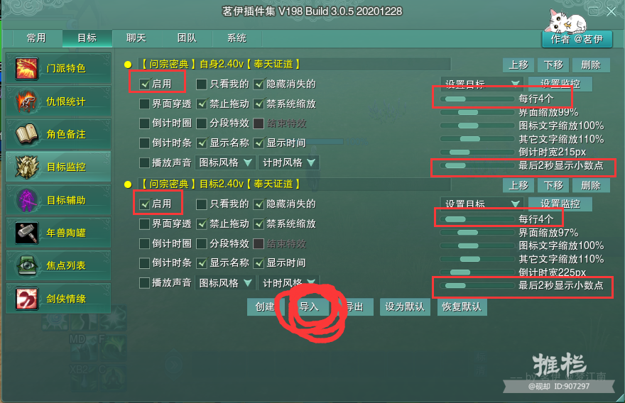Viewport: 625px width, 403px height.
Task: Click the 恢复默认 button
Action: click(462, 307)
